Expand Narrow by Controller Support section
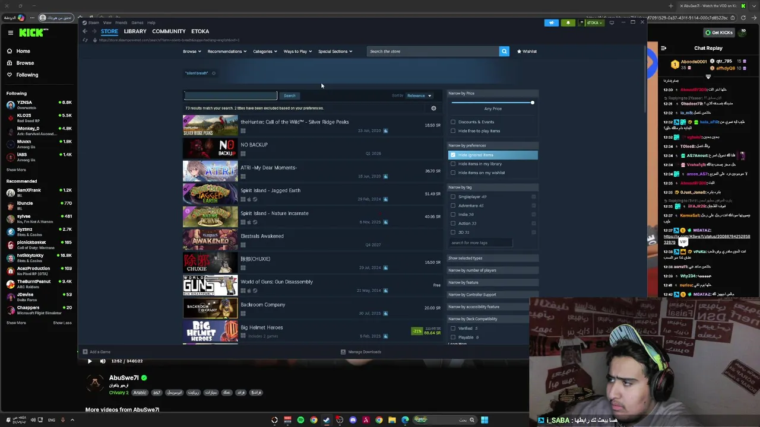Screen dimensions: 760x427 (492, 295)
